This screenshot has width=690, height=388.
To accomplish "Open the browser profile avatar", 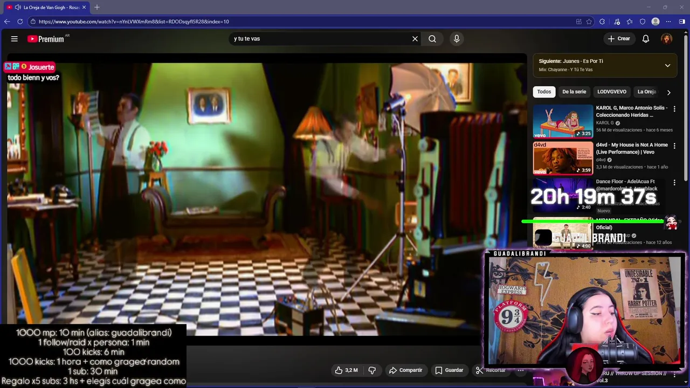I will [x=655, y=22].
